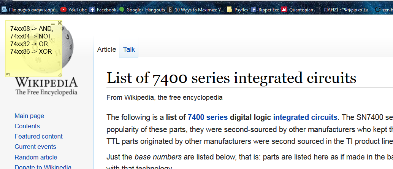This screenshot has height=169, width=393.
Task: Click the Wikipedia wordmark logo
Action: 47,83
